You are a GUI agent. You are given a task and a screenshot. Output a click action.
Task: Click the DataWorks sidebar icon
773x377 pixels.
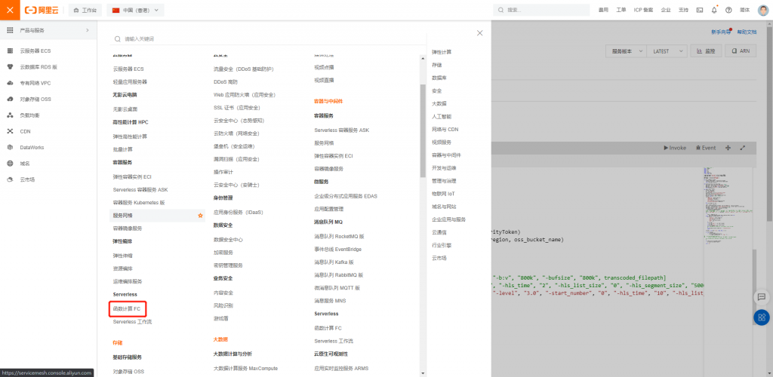[x=10, y=147]
